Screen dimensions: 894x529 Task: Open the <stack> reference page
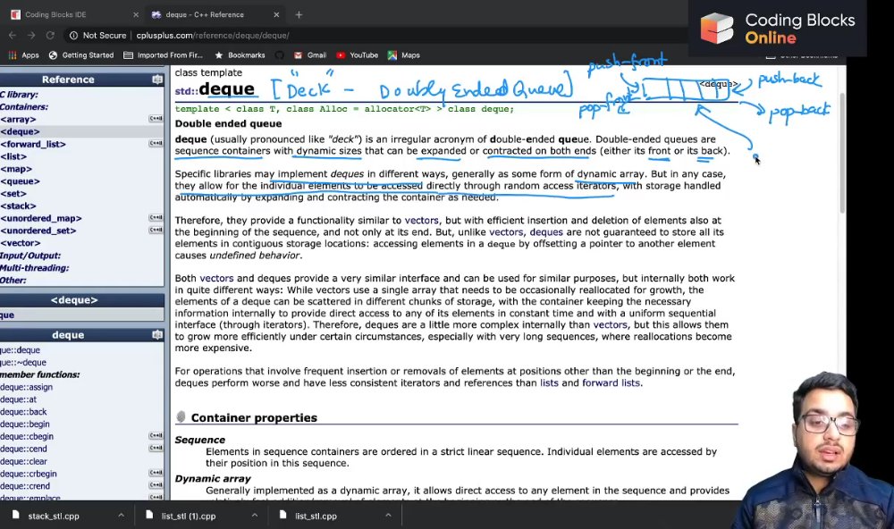point(18,206)
